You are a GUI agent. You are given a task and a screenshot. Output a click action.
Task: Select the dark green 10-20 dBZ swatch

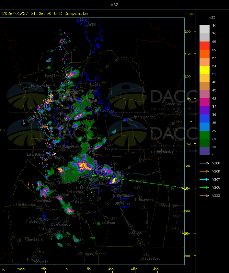coord(205,143)
